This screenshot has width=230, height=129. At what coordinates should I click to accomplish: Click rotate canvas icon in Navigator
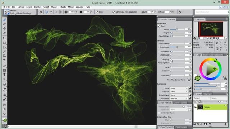tap(217, 38)
